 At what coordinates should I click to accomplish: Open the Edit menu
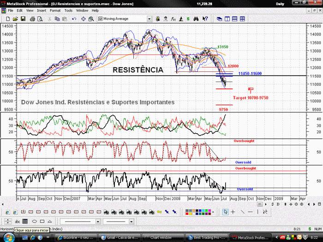[x=19, y=11]
